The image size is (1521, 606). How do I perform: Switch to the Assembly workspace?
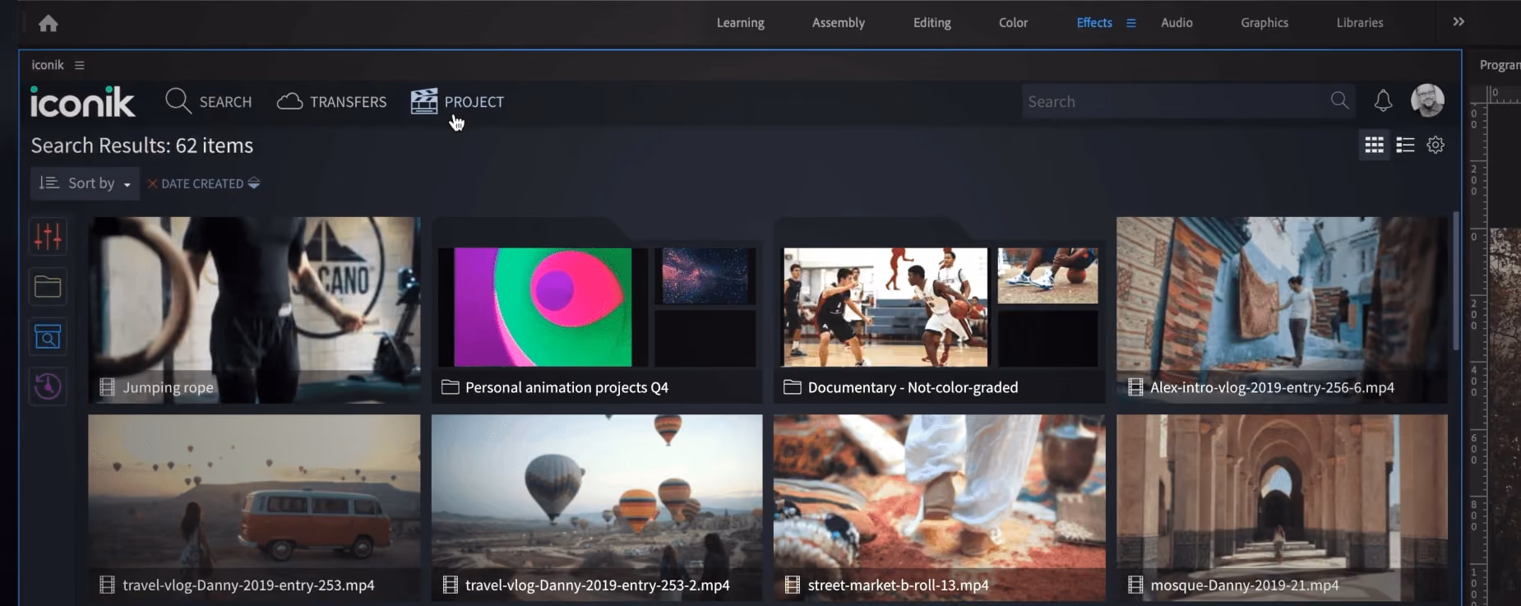[839, 23]
